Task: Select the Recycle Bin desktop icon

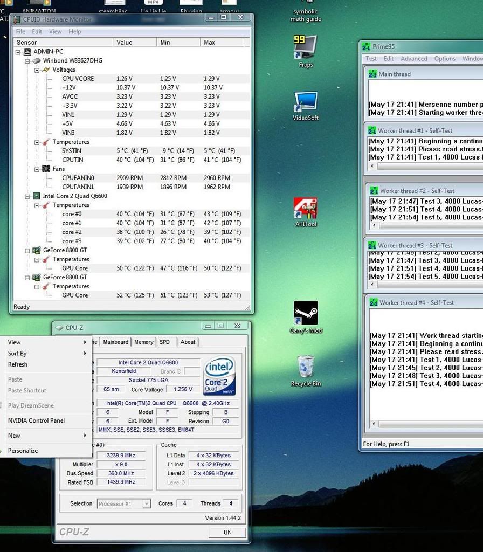Action: click(306, 371)
